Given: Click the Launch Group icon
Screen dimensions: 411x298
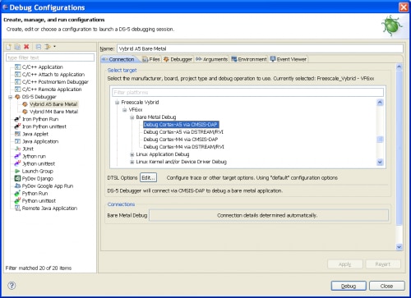Looking at the screenshot, I should click(17, 171).
